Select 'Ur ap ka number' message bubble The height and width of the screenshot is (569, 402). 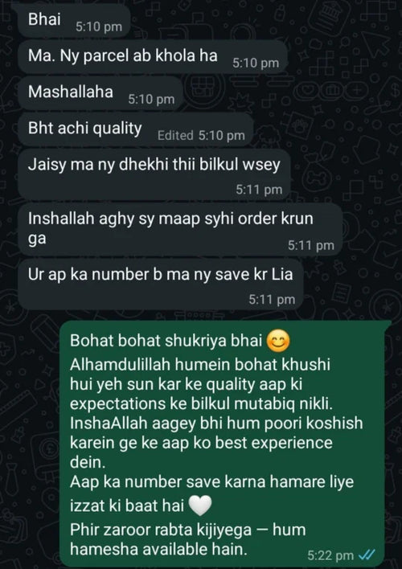pos(161,284)
